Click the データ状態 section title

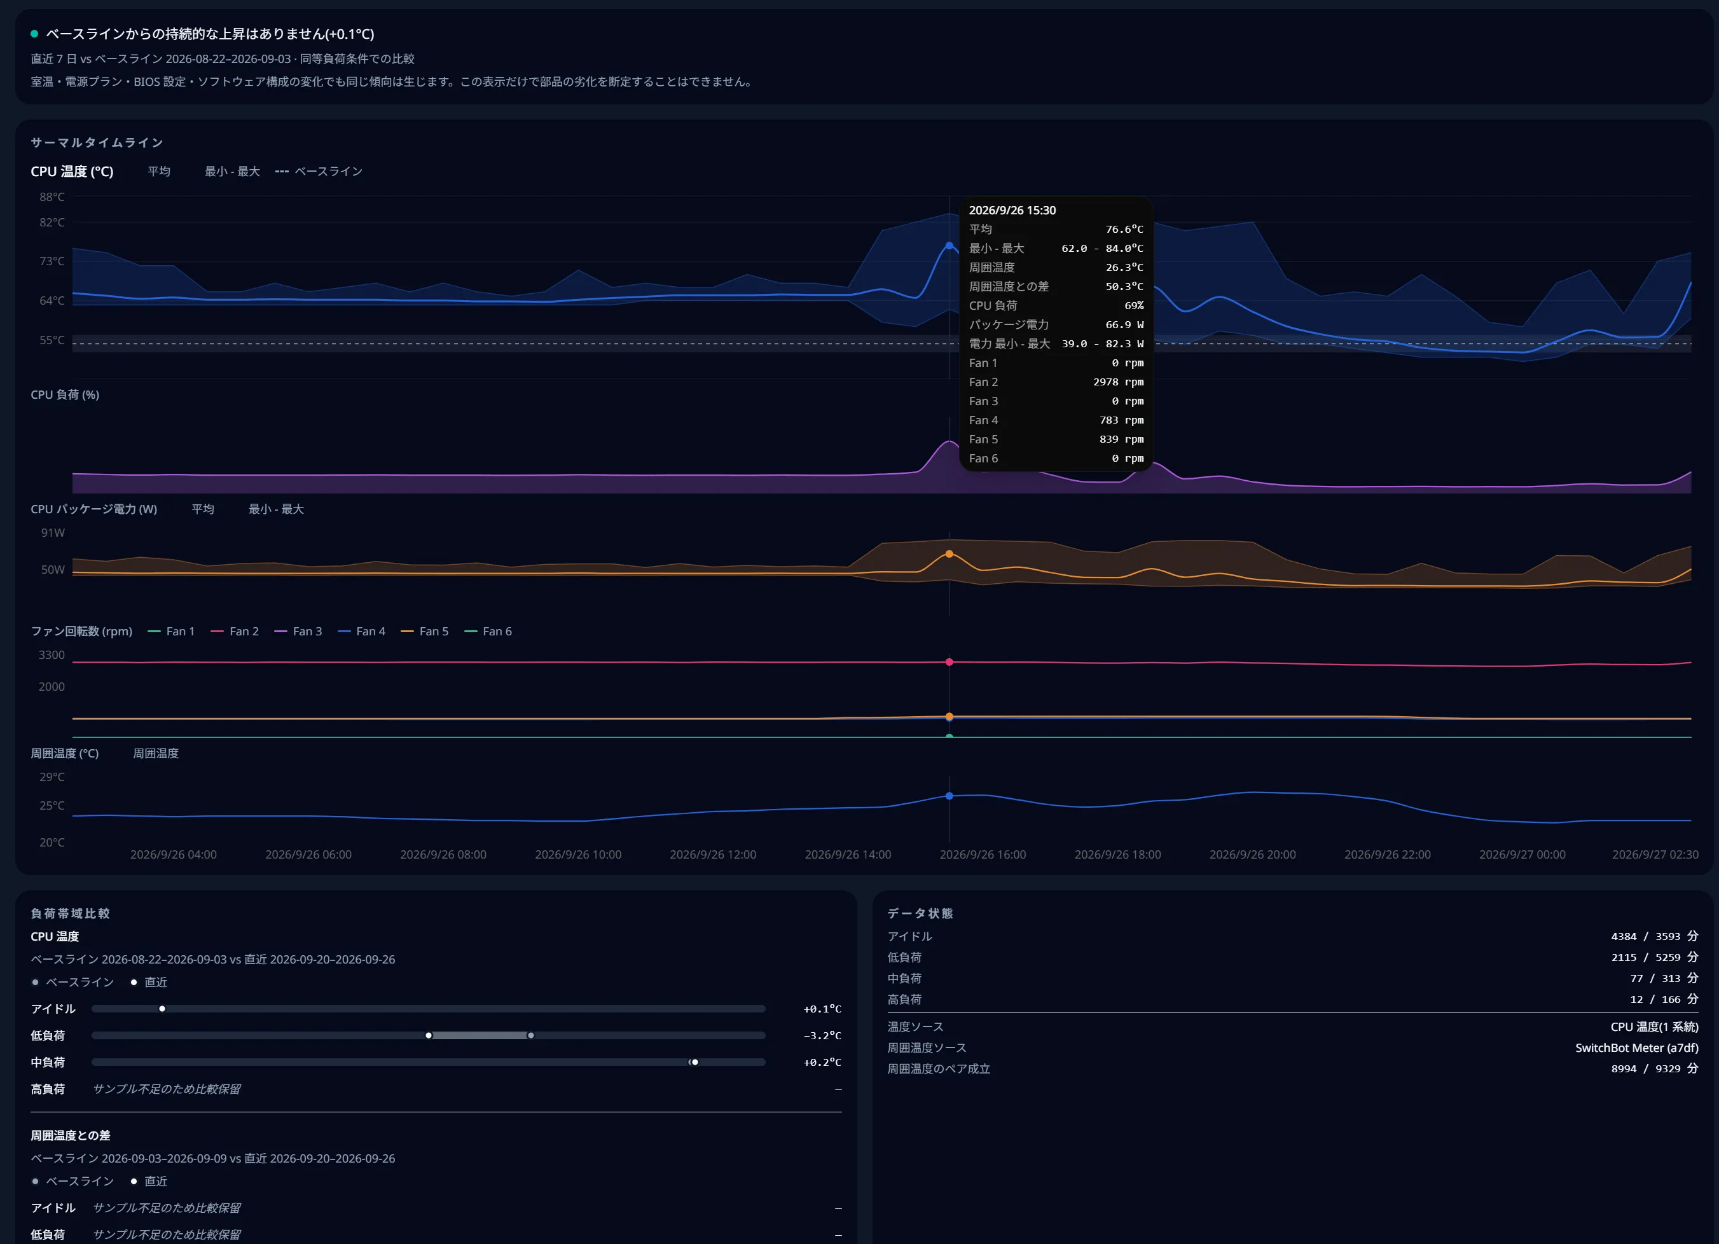click(x=920, y=913)
